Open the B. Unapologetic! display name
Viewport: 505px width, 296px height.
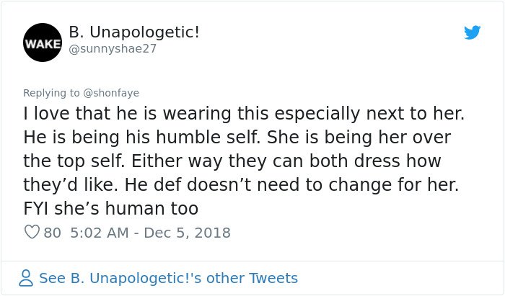(x=134, y=32)
